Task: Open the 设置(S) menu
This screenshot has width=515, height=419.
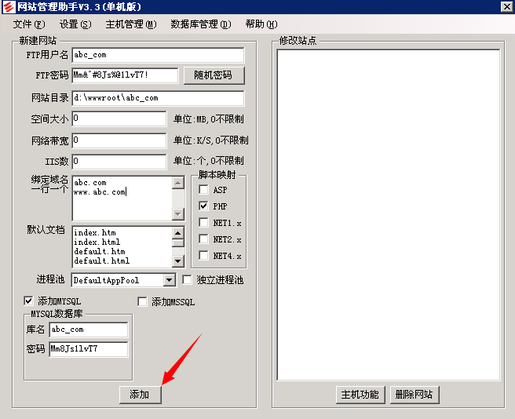Action: (x=75, y=24)
